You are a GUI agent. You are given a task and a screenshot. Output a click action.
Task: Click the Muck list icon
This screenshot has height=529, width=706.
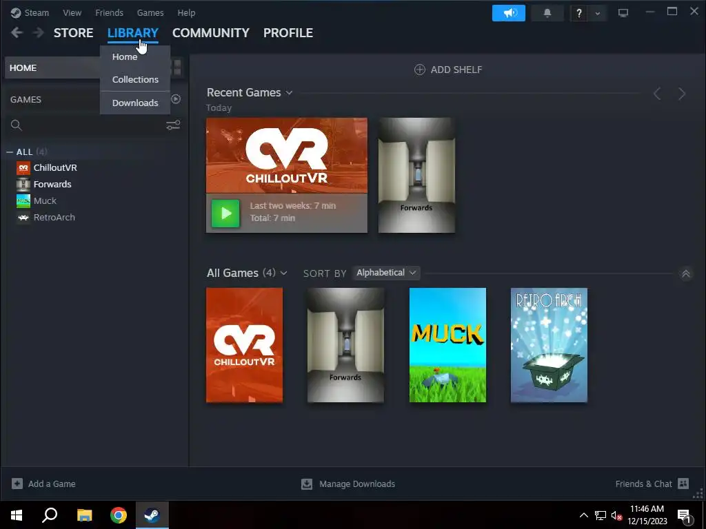coord(23,201)
